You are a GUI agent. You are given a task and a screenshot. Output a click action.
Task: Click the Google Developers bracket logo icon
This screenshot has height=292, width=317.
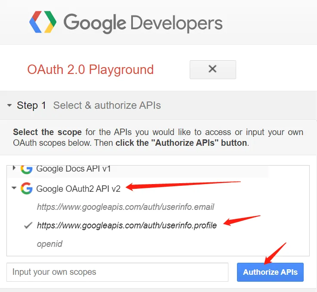click(43, 22)
